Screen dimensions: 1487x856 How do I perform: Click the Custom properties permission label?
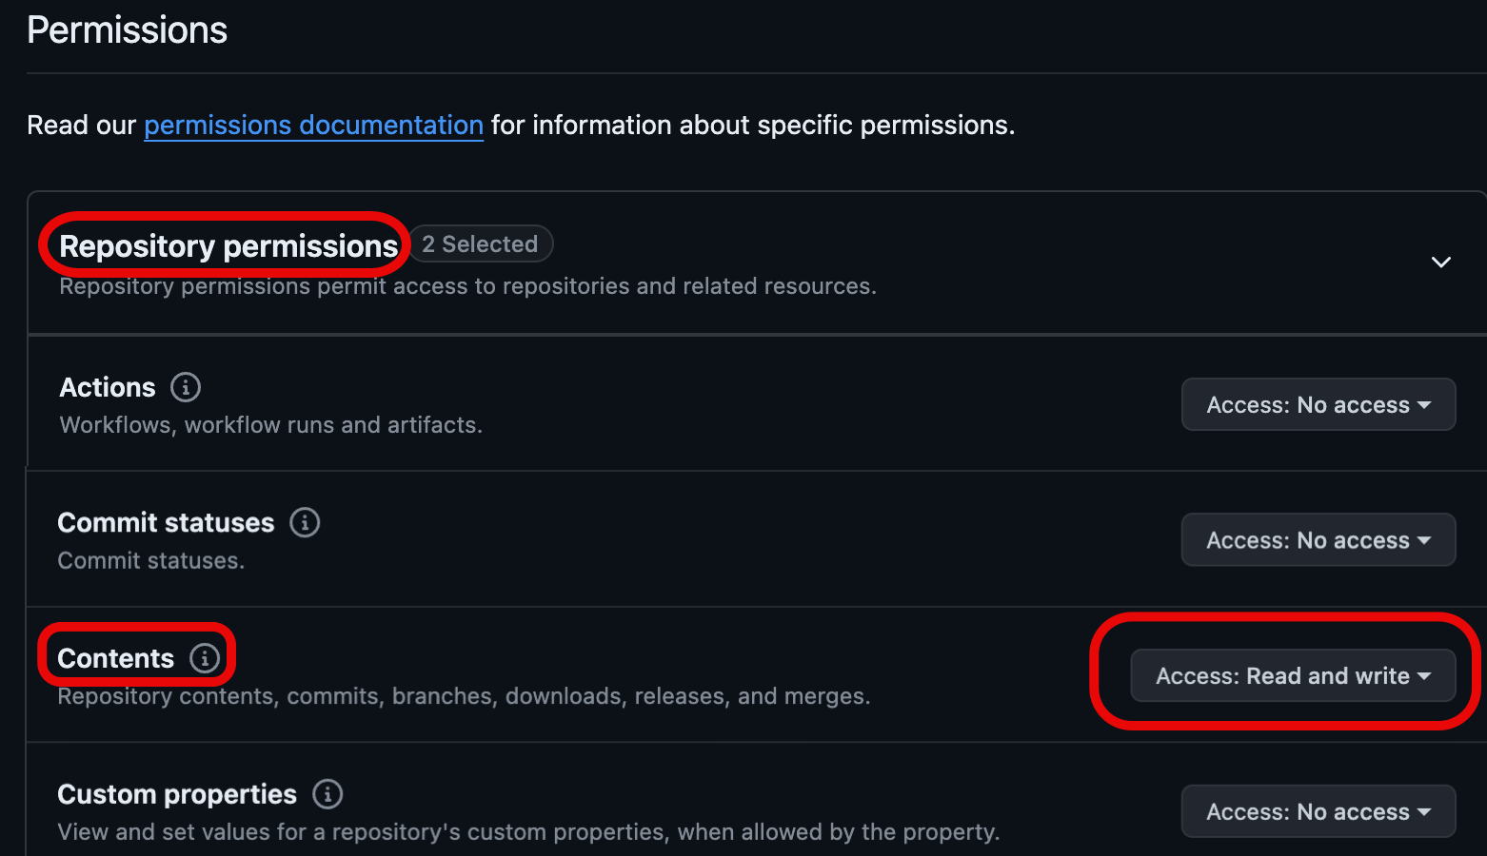pos(177,794)
